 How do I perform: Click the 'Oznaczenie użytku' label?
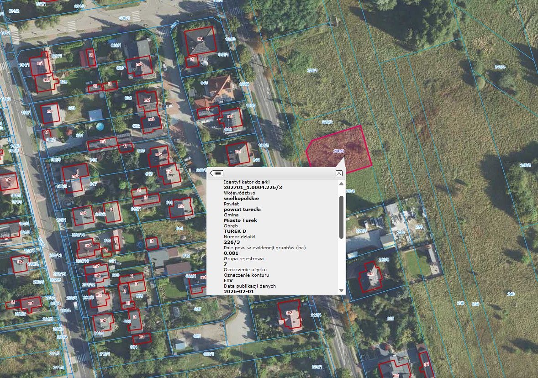(245, 270)
